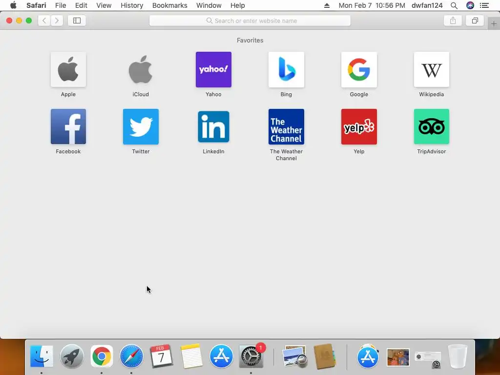Open Notification Center list icon
Screen dimensions: 500x375
(484, 5)
